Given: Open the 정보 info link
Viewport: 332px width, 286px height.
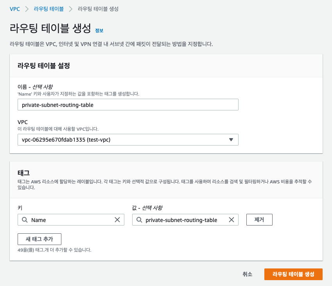Looking at the screenshot, I should point(99,30).
